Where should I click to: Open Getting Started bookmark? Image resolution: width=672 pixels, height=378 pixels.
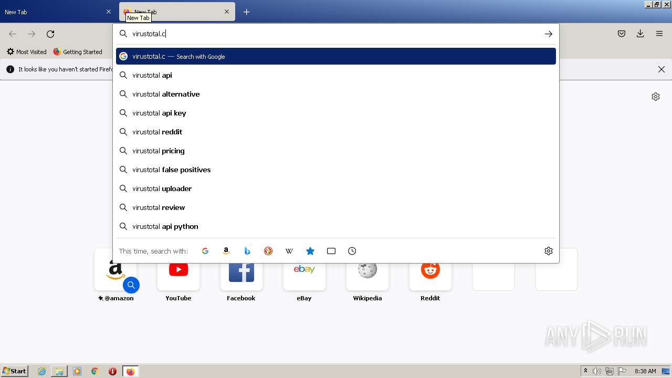click(x=78, y=51)
